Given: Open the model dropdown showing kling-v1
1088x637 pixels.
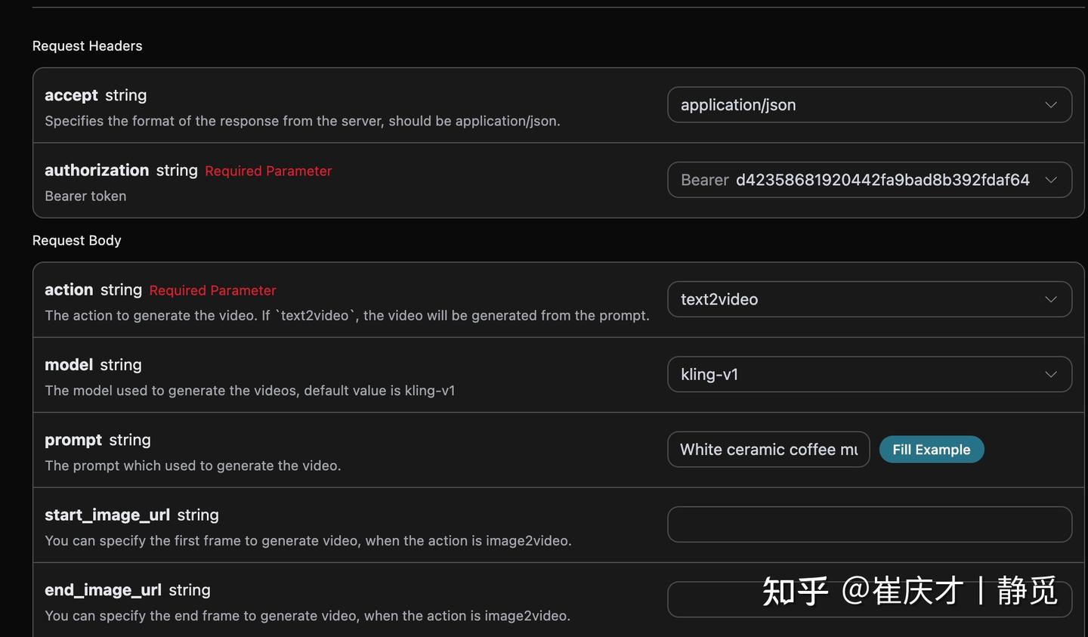Looking at the screenshot, I should point(869,374).
